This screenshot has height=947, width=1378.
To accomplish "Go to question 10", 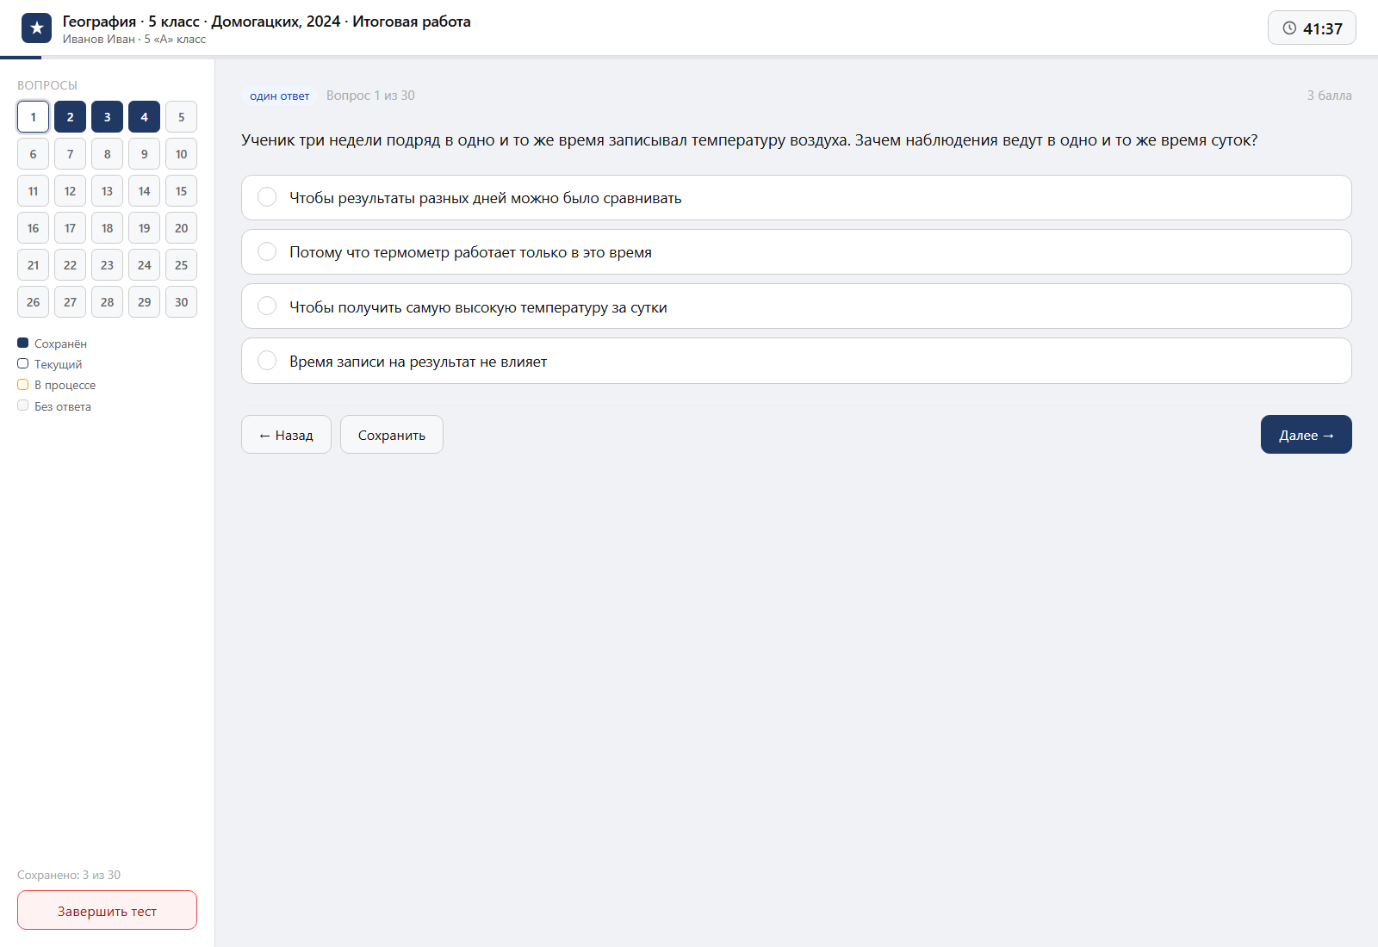I will point(181,154).
